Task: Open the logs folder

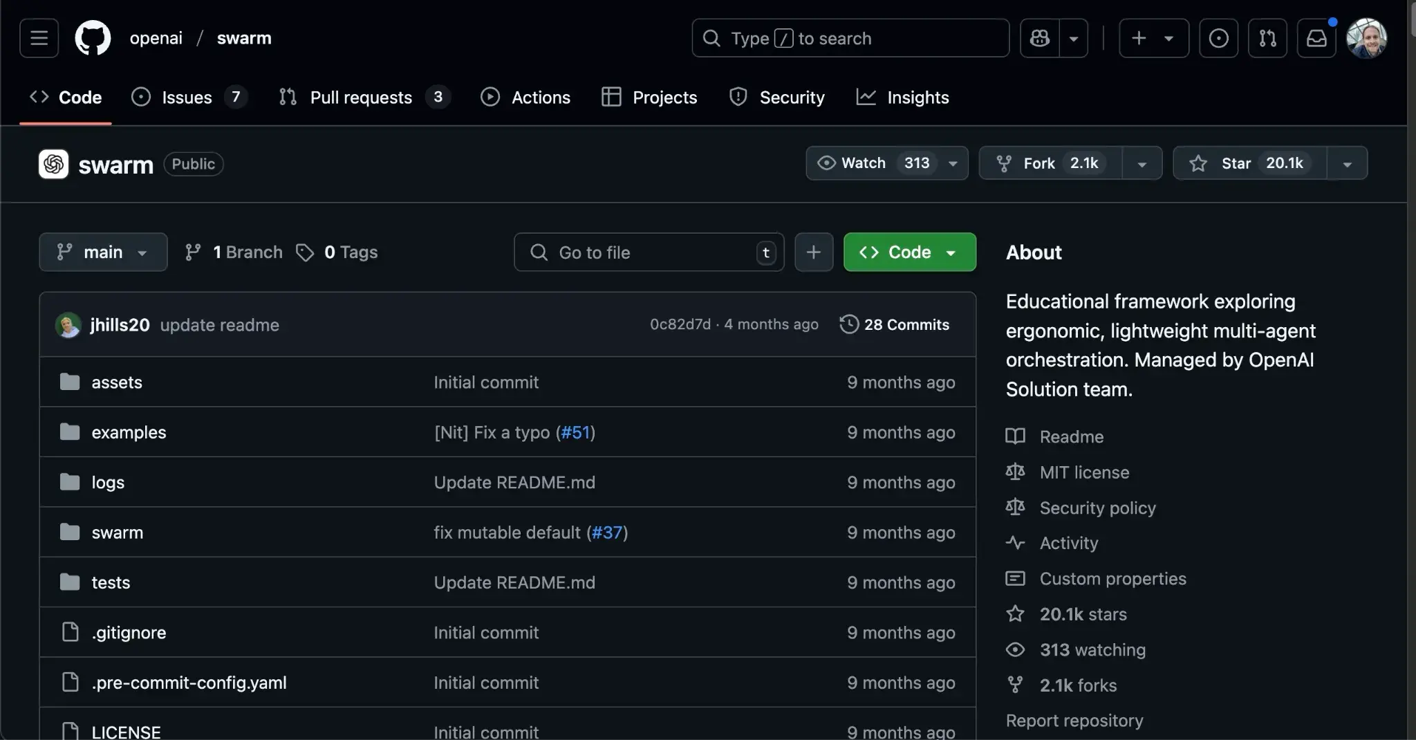Action: [108, 482]
